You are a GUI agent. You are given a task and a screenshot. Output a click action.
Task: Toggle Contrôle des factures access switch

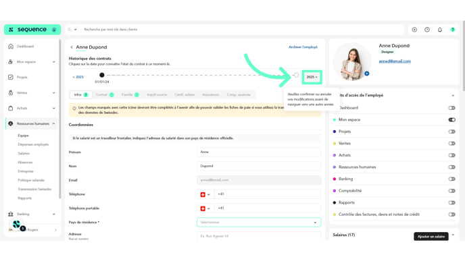click(451, 214)
